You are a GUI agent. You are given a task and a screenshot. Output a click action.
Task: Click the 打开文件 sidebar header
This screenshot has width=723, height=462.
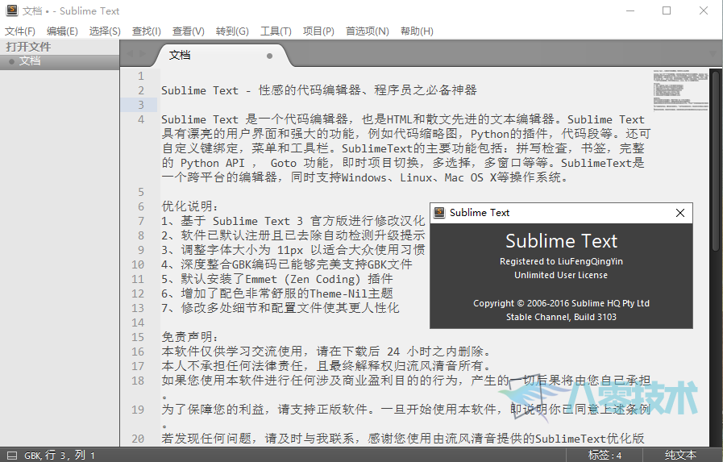(x=28, y=47)
